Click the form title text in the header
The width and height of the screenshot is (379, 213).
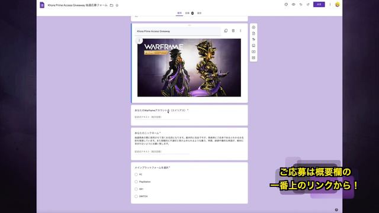click(x=78, y=5)
